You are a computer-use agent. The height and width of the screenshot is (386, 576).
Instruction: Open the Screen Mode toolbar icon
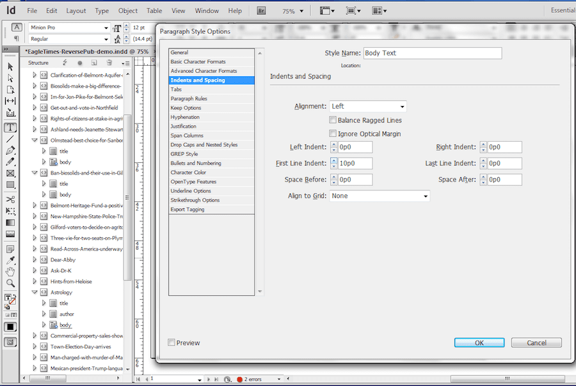pos(353,11)
